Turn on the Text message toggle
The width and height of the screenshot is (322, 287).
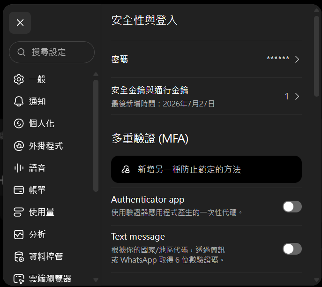[x=292, y=249]
